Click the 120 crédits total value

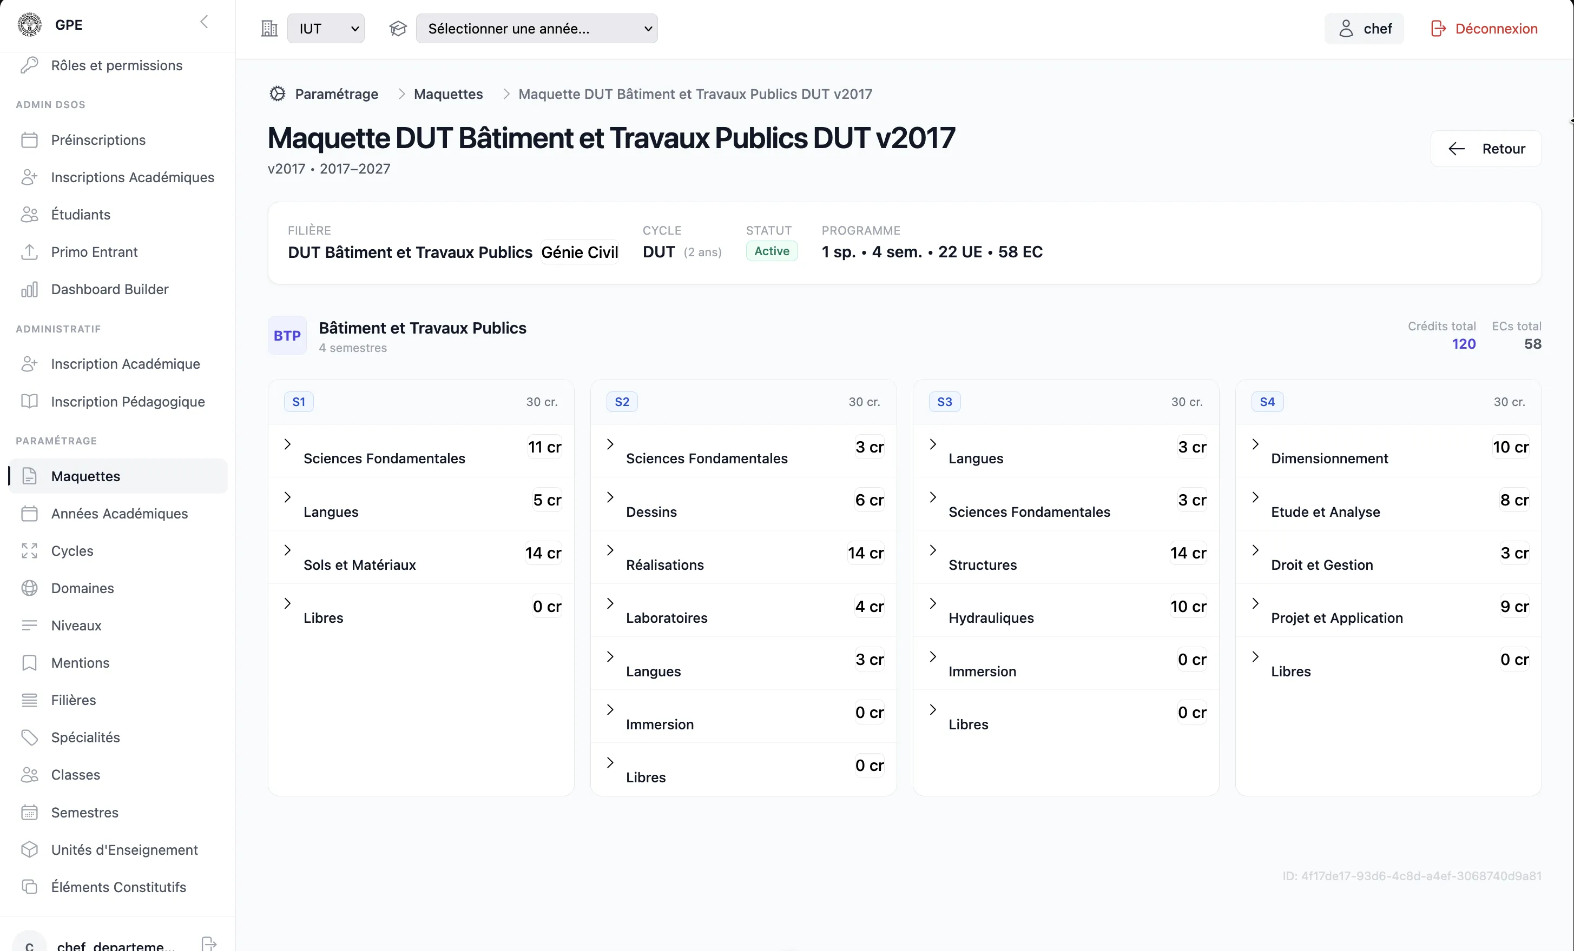[1464, 344]
